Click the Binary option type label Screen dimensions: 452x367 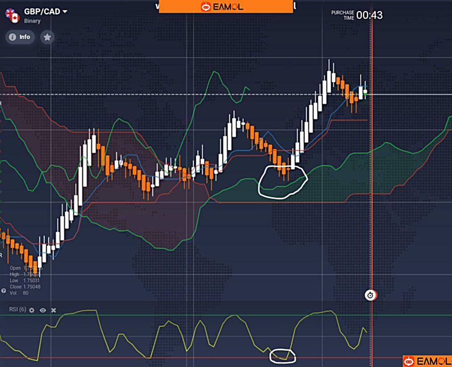point(32,21)
